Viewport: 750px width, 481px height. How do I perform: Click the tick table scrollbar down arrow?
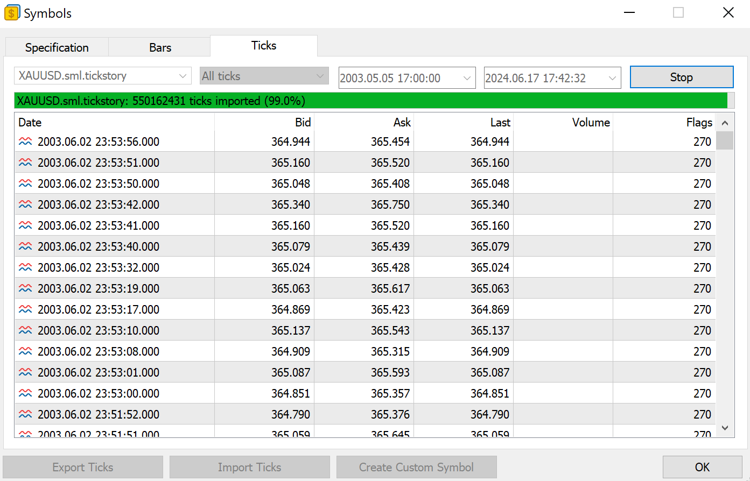click(x=725, y=428)
